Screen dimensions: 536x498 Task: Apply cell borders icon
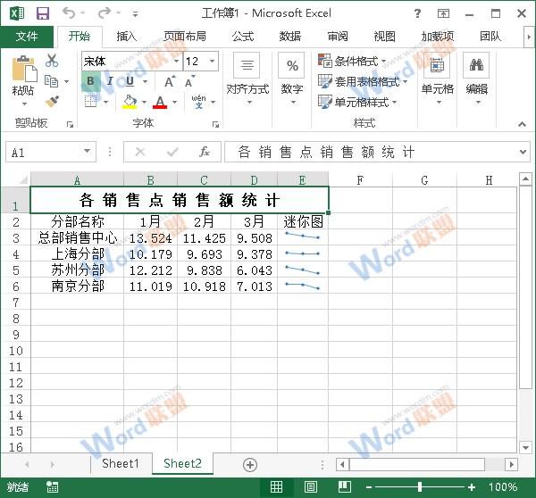[x=90, y=102]
